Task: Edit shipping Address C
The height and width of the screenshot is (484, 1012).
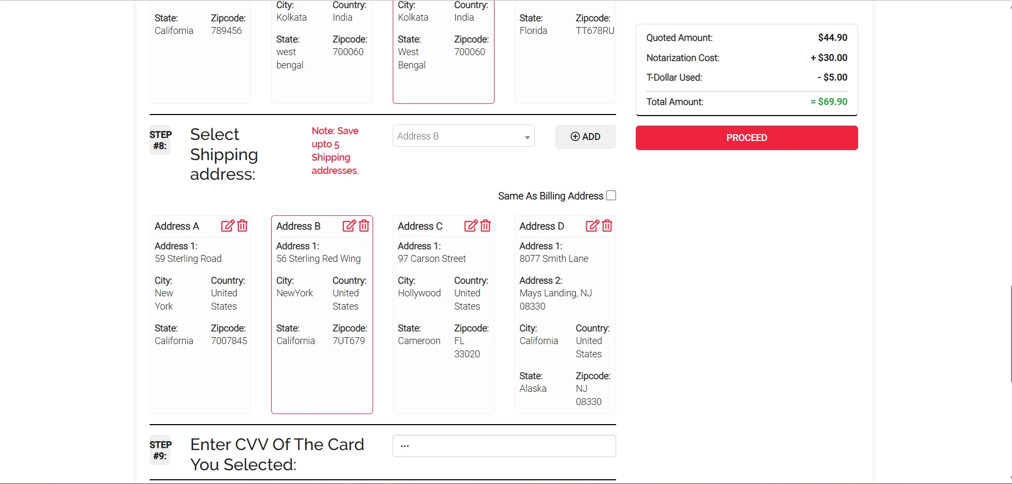Action: coord(470,226)
